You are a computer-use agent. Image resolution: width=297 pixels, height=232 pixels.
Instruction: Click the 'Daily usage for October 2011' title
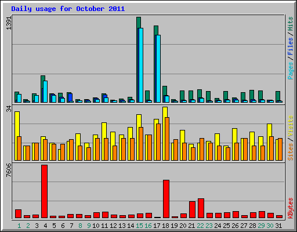68,9
